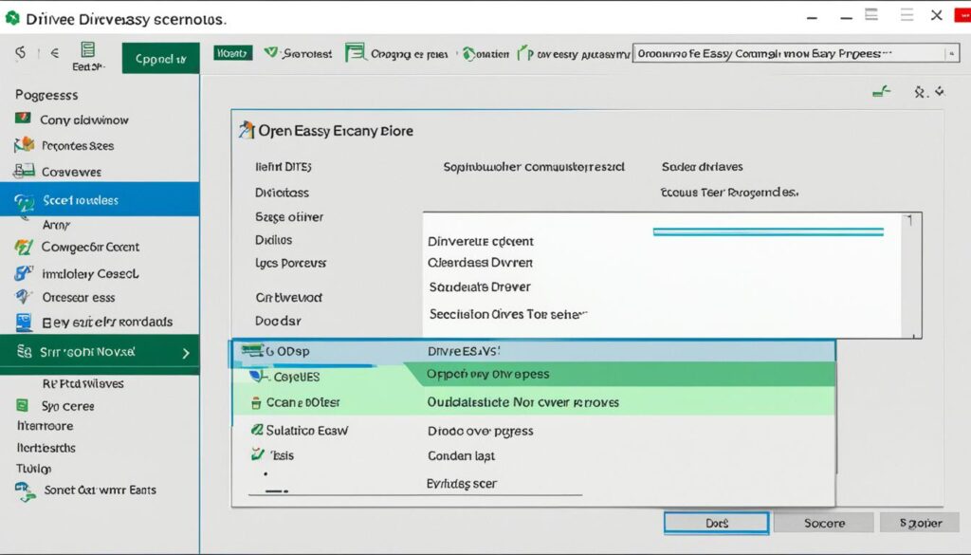Open the dropdown arrow in top address field

click(952, 54)
